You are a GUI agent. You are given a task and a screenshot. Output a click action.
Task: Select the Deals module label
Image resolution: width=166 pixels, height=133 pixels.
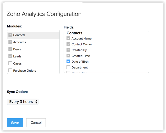coord(17,49)
